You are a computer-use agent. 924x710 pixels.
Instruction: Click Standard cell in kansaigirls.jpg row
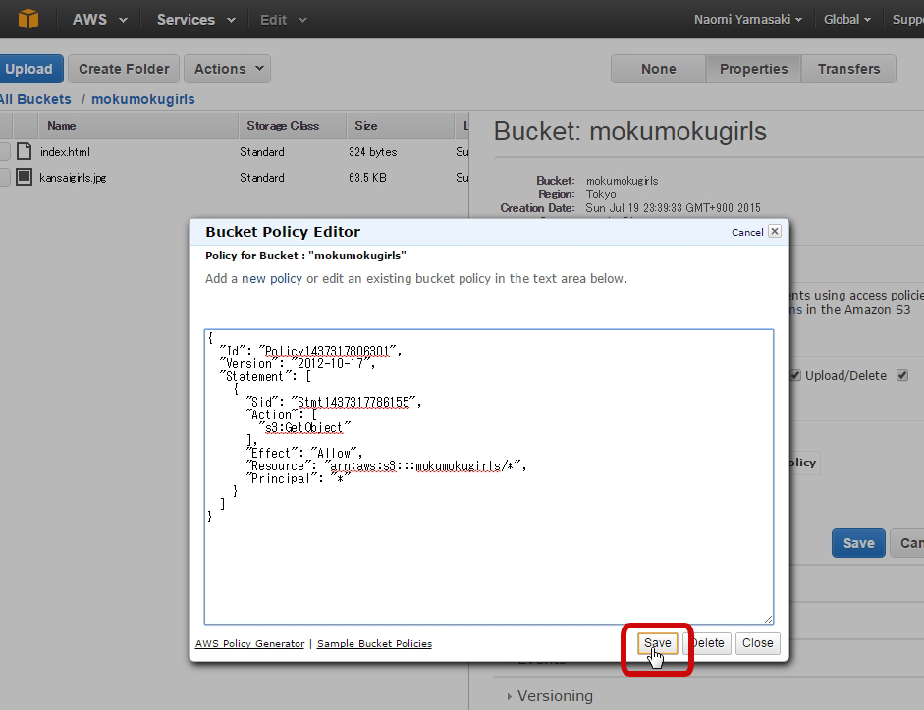261,178
